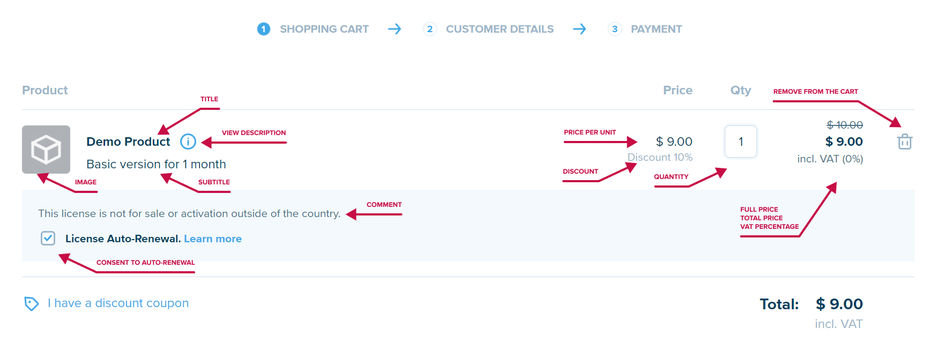Click arrow between Shopping Cart and Customer Details
Image resolution: width=936 pixels, height=350 pixels.
[395, 29]
